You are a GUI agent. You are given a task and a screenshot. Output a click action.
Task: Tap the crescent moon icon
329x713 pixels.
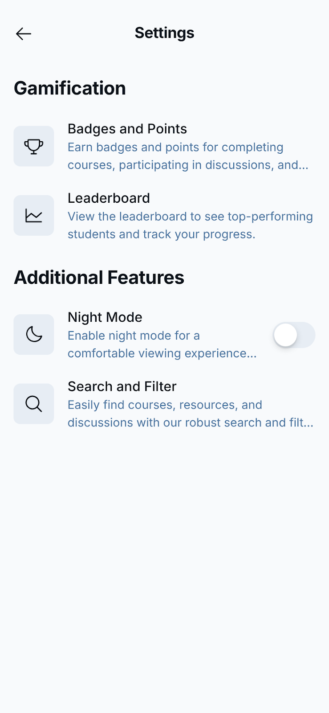(x=34, y=335)
